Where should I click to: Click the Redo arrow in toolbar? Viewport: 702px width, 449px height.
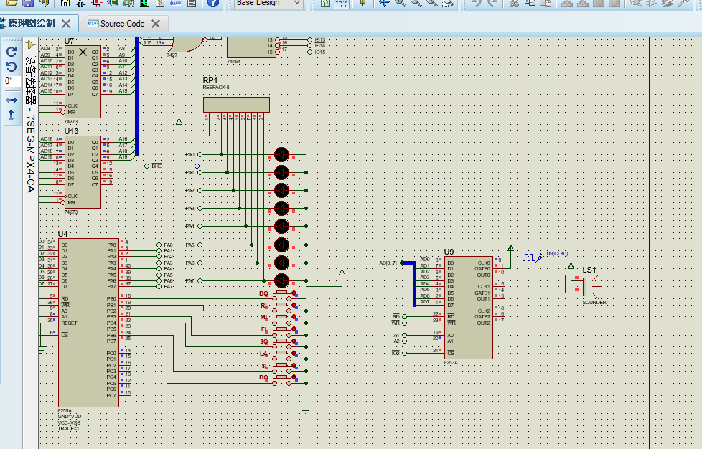point(492,3)
